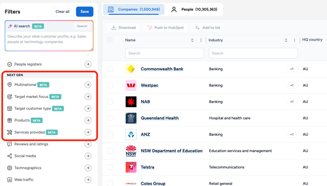The width and height of the screenshot is (327, 186).
Task: Click the Queensland Health logo
Action: (131, 118)
